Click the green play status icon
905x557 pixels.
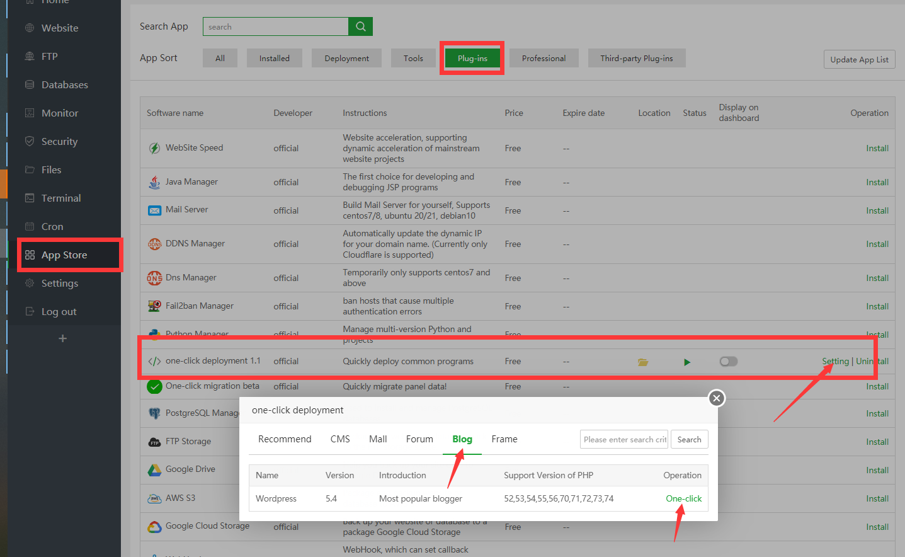[687, 362]
